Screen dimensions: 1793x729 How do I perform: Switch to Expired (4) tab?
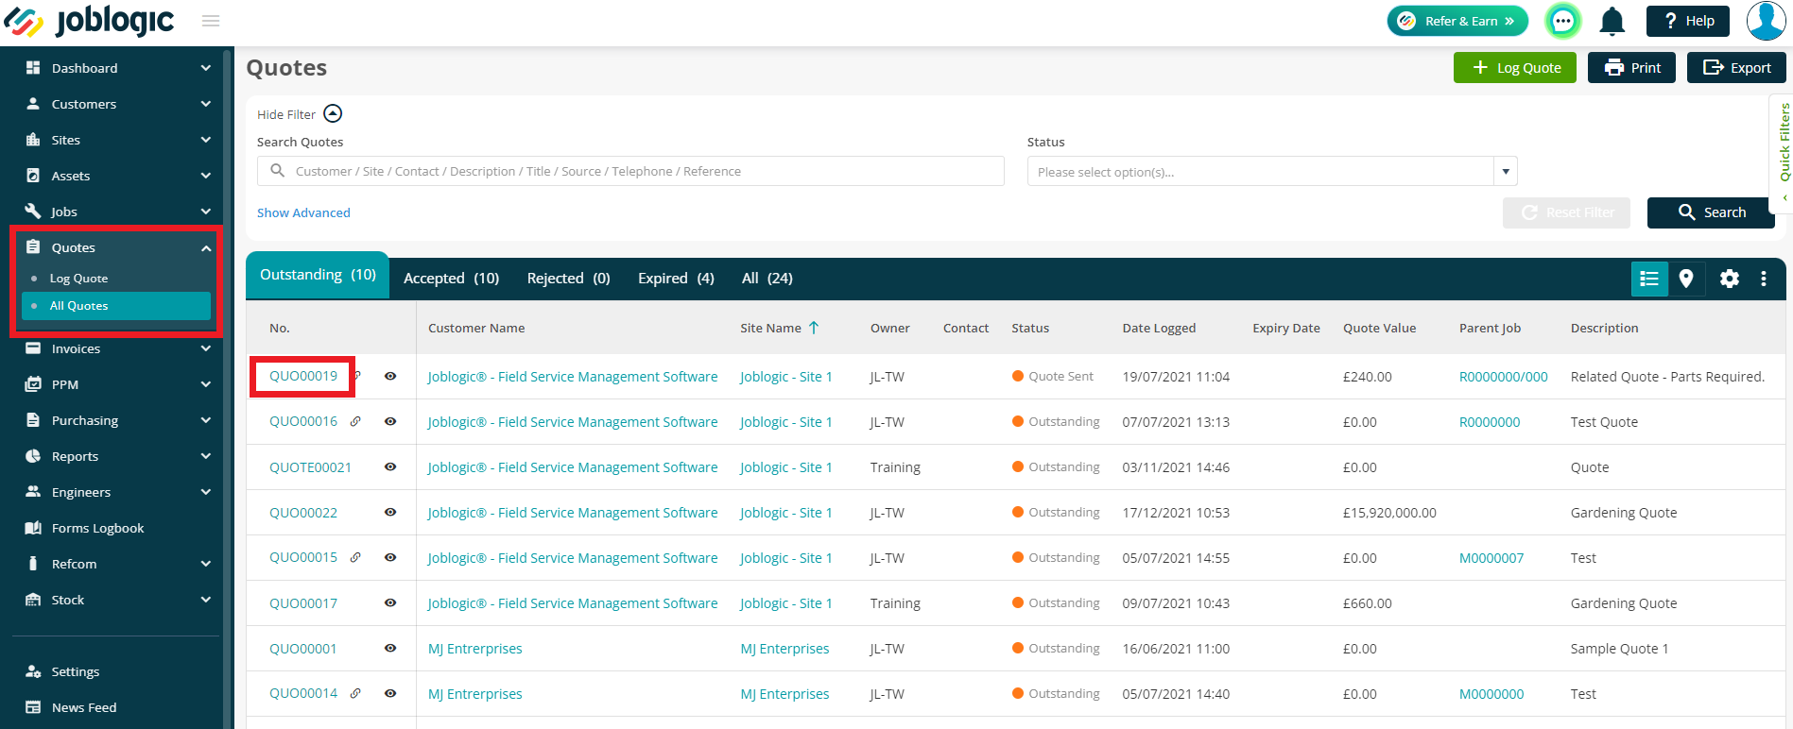[x=676, y=279]
